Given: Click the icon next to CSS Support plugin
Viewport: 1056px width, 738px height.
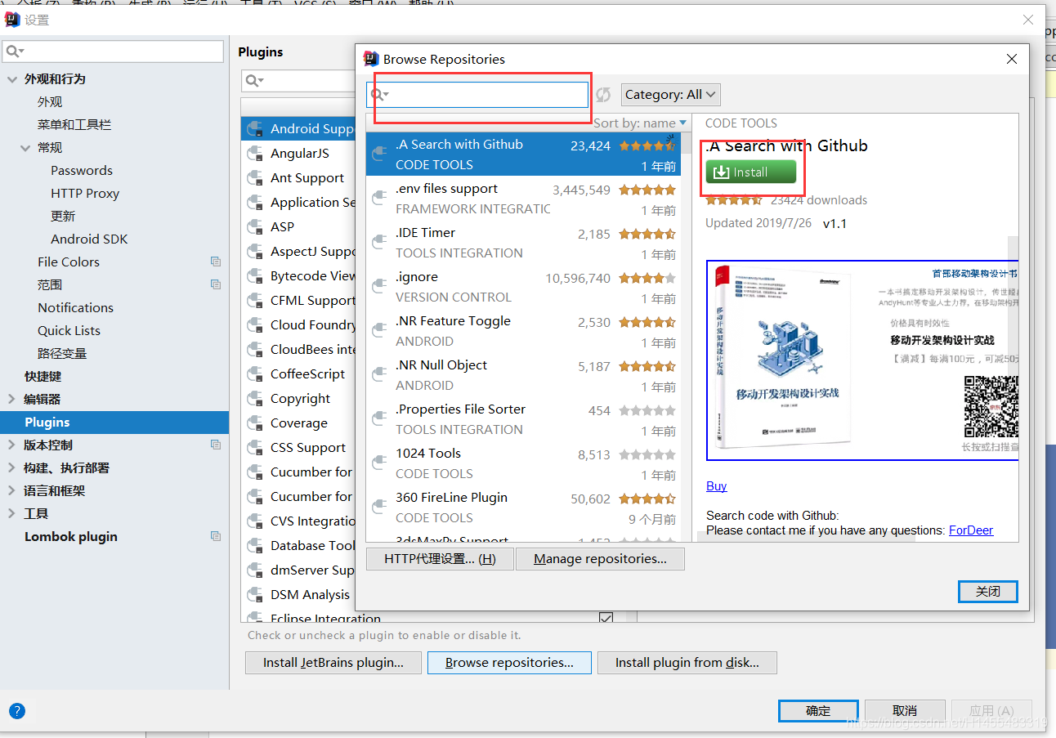Looking at the screenshot, I should tap(255, 448).
